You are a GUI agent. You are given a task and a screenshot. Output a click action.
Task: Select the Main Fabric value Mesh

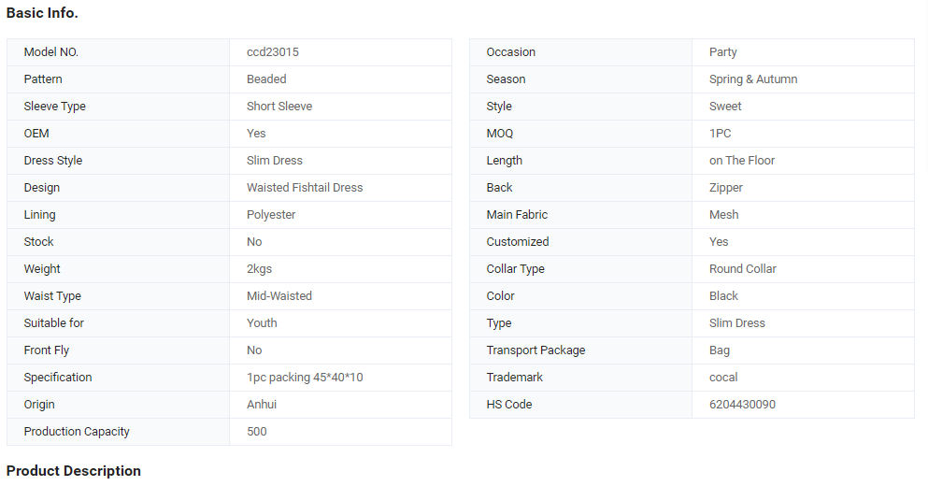click(723, 215)
